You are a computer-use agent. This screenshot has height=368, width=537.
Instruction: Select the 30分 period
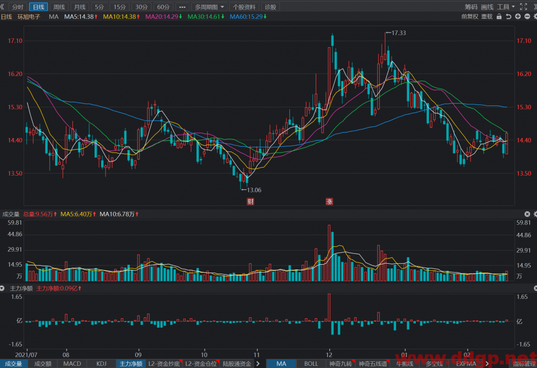point(142,7)
